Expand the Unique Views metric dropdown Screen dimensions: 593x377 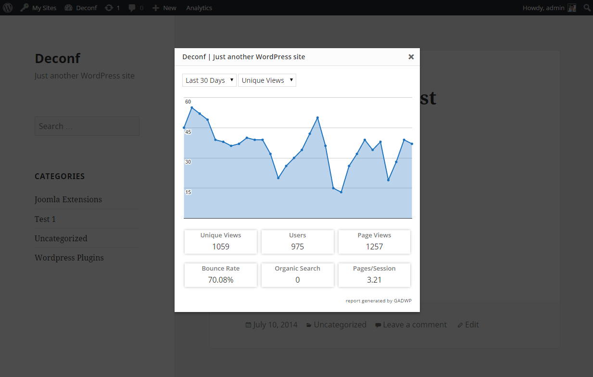click(267, 80)
